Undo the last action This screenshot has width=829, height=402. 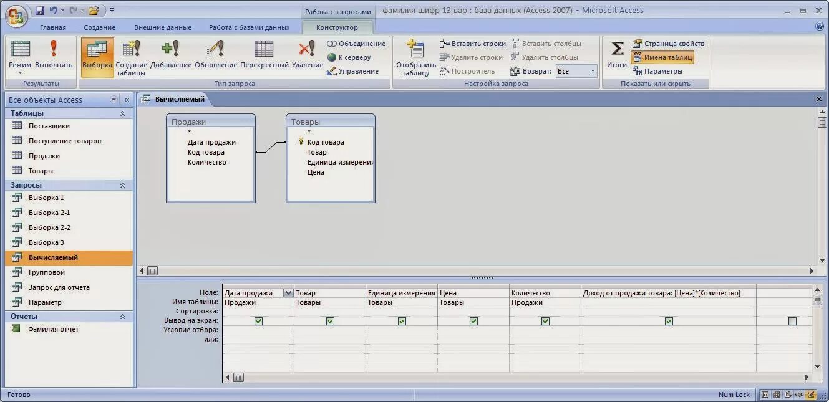54,11
